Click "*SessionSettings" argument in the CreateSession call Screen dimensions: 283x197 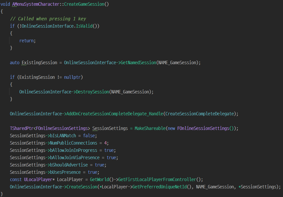257,187
